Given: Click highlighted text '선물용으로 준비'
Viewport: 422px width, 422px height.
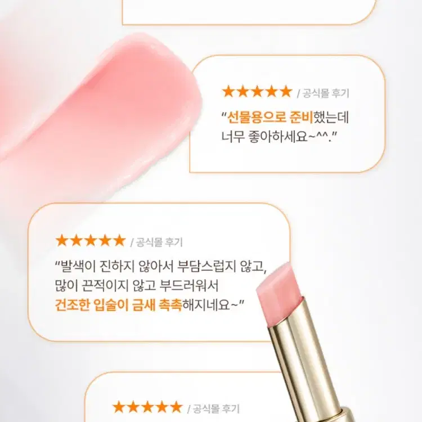Looking at the screenshot, I should click(270, 117).
